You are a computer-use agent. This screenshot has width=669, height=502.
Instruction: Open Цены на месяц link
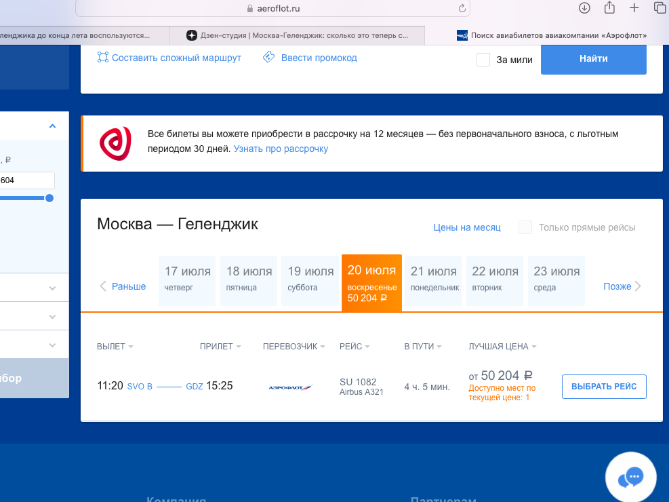click(x=467, y=227)
